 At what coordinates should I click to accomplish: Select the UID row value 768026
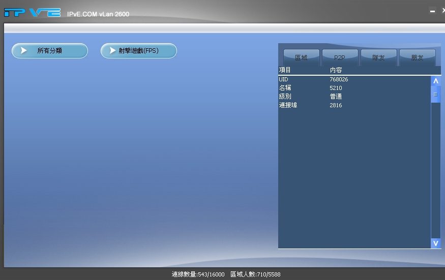[339, 79]
